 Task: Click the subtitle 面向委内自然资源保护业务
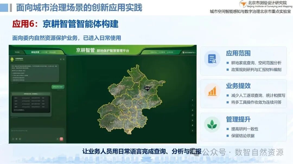point(45,38)
